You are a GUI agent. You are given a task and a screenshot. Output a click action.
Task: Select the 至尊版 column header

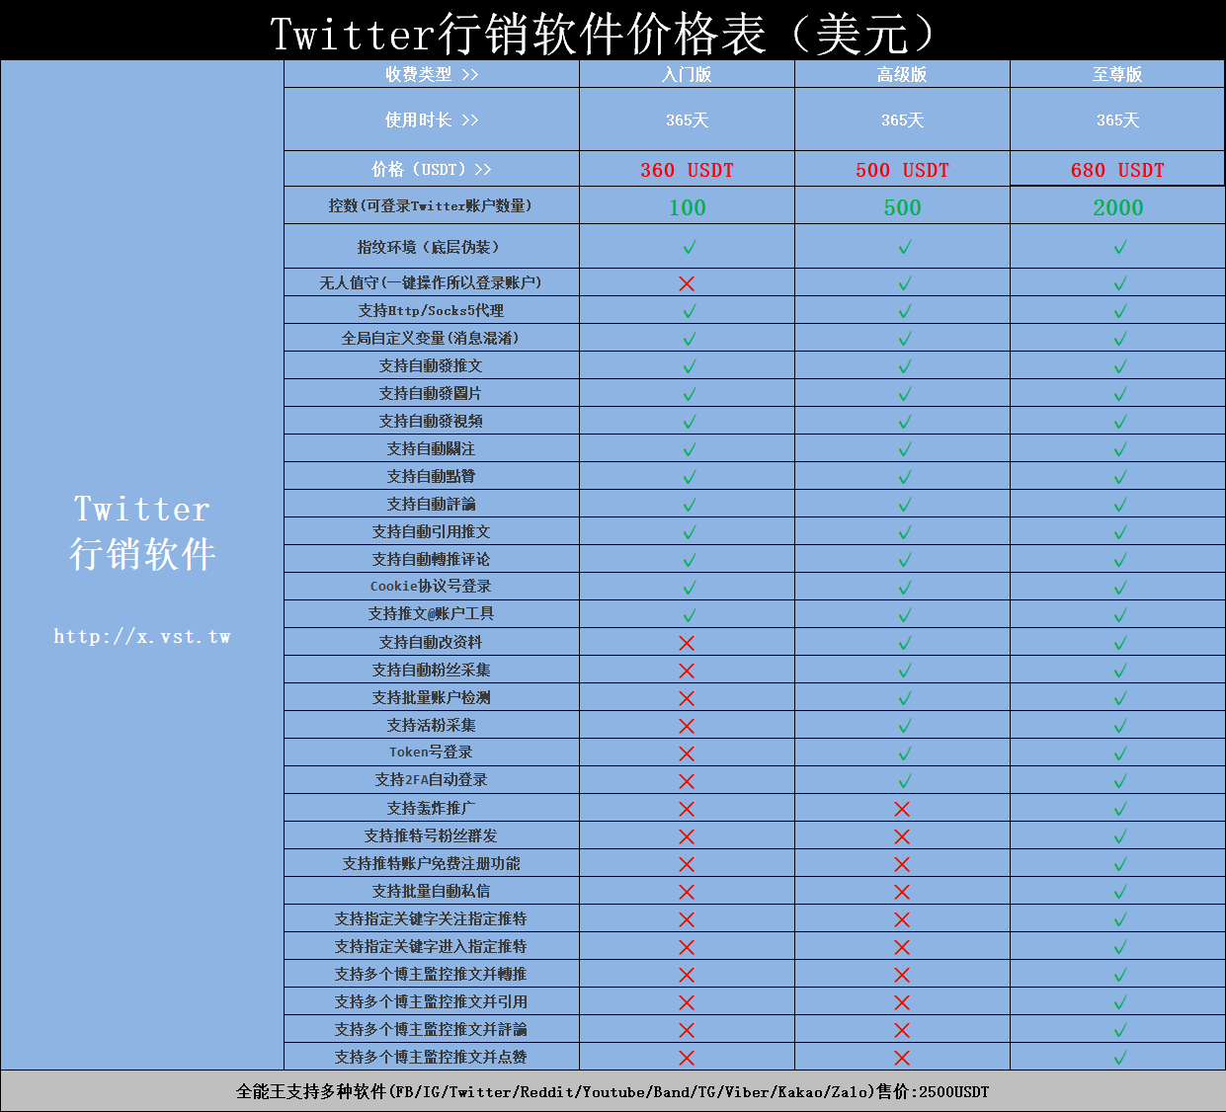pyautogui.click(x=1117, y=74)
